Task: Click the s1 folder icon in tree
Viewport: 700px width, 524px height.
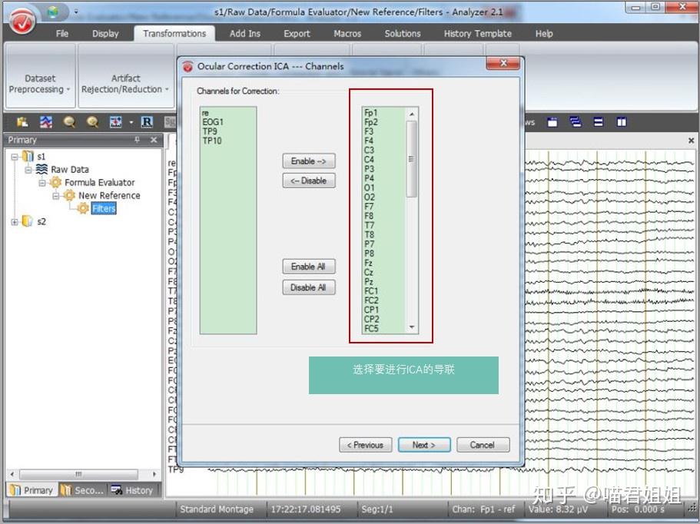Action: 28,156
